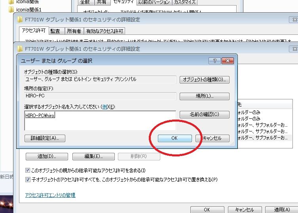This screenshot has height=213, width=298.
Task: Select the iconia関係 folder in Explorer
Action: click(x=24, y=2)
